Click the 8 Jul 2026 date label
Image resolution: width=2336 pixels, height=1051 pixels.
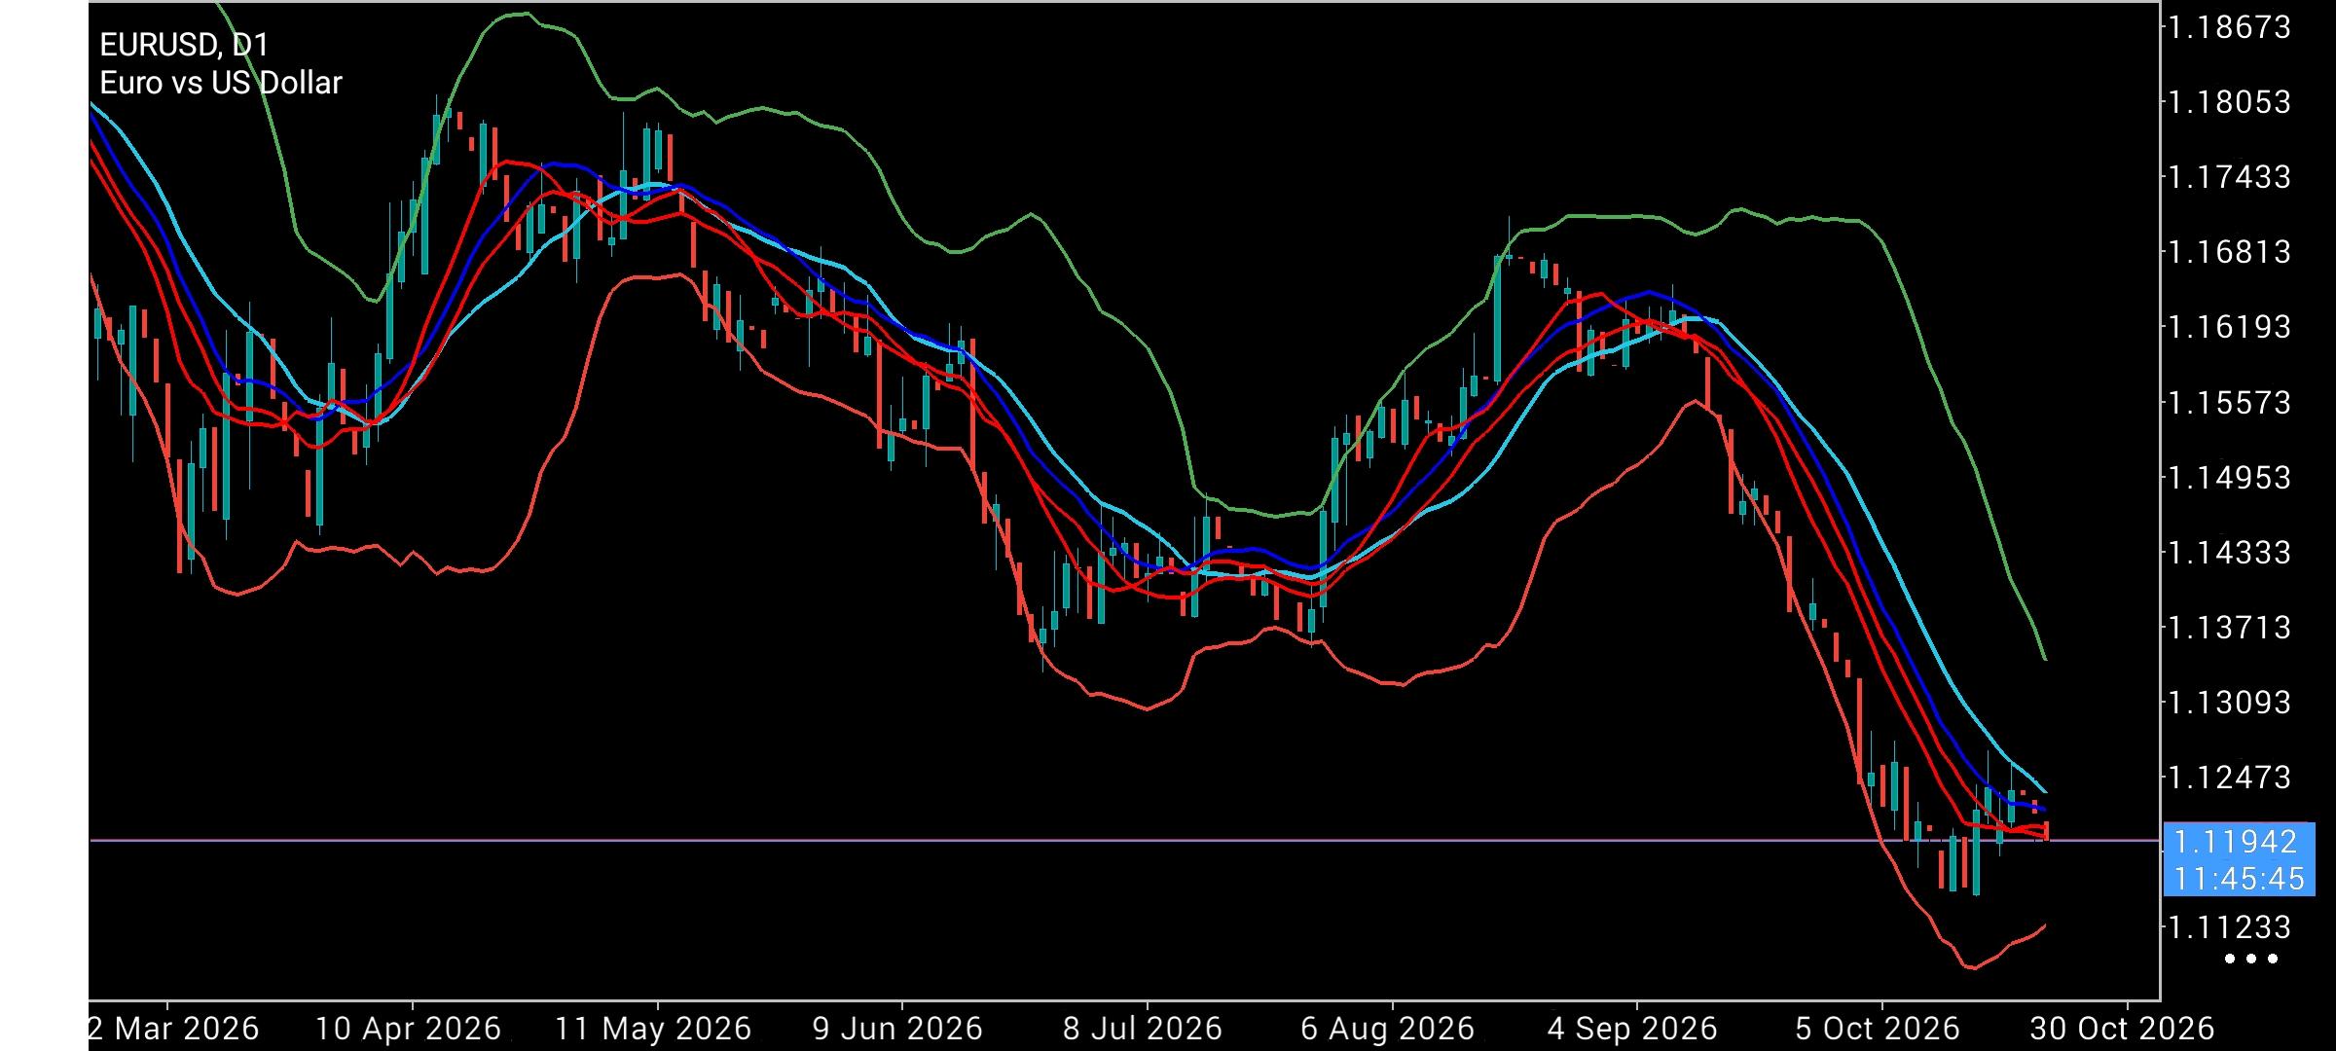(1143, 1029)
